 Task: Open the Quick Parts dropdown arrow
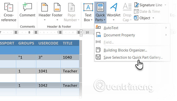tap(104, 20)
